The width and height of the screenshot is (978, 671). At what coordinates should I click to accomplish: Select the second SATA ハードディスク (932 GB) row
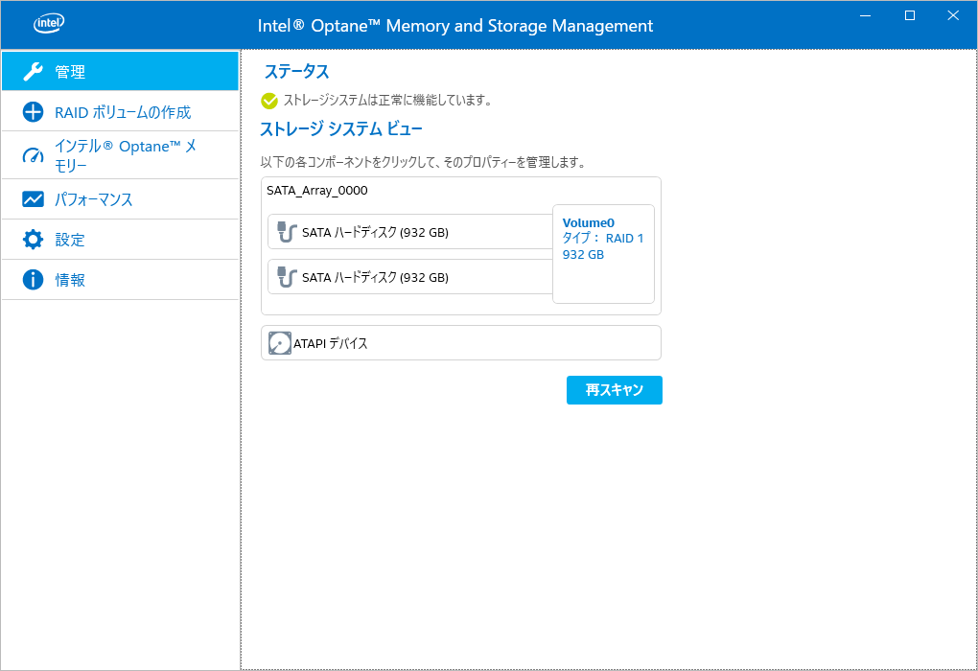[410, 277]
